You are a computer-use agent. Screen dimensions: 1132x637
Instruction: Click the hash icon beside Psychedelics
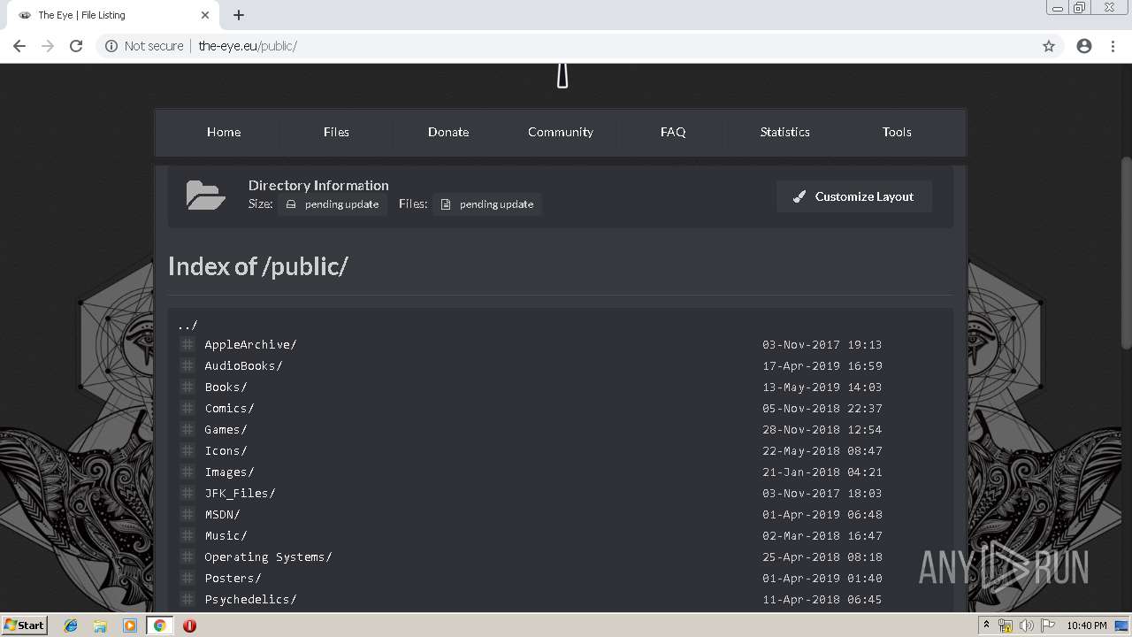(187, 599)
